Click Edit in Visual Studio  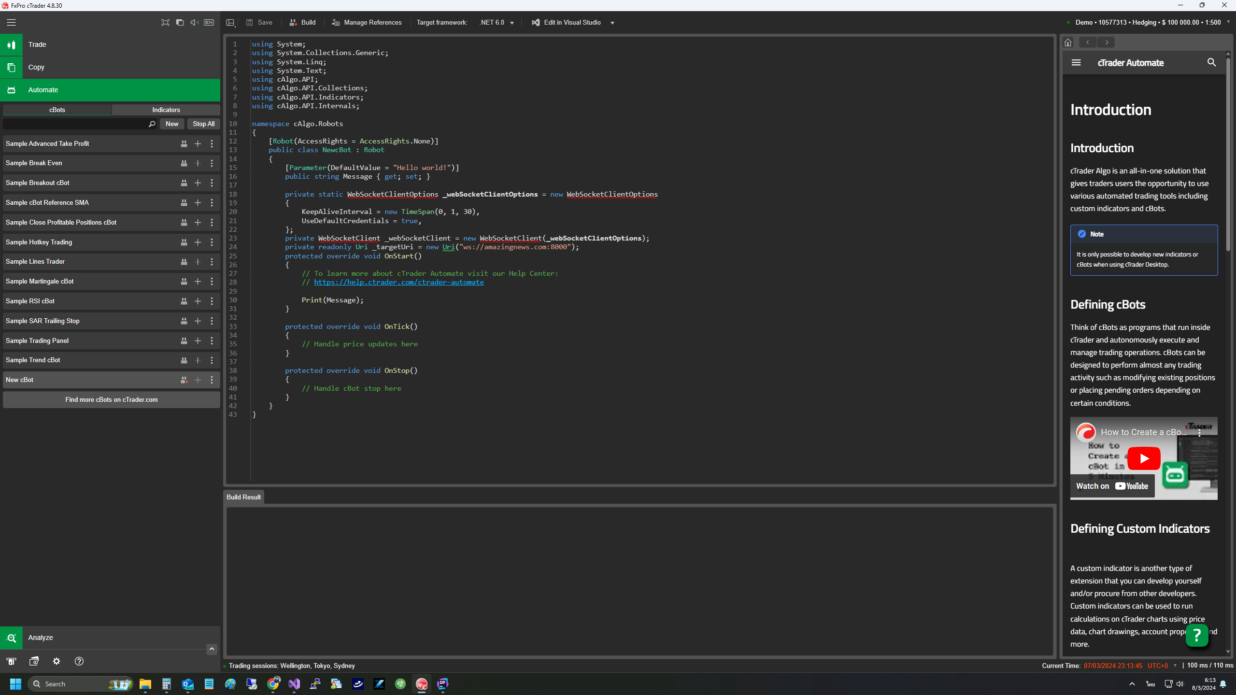(x=567, y=23)
